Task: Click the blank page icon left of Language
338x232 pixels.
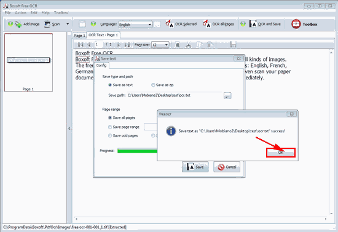Action: 82,24
